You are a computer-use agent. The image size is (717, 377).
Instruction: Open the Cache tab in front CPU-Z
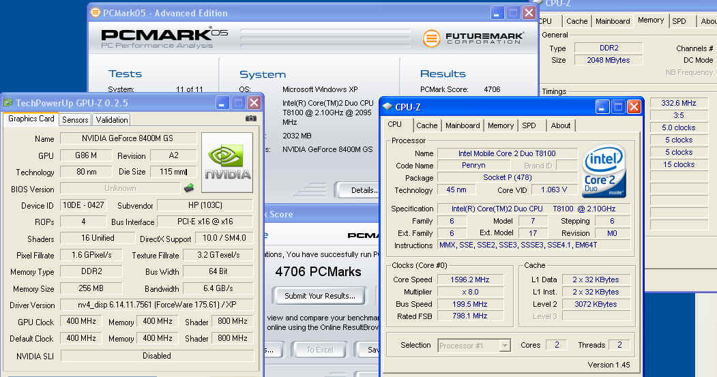(x=426, y=125)
